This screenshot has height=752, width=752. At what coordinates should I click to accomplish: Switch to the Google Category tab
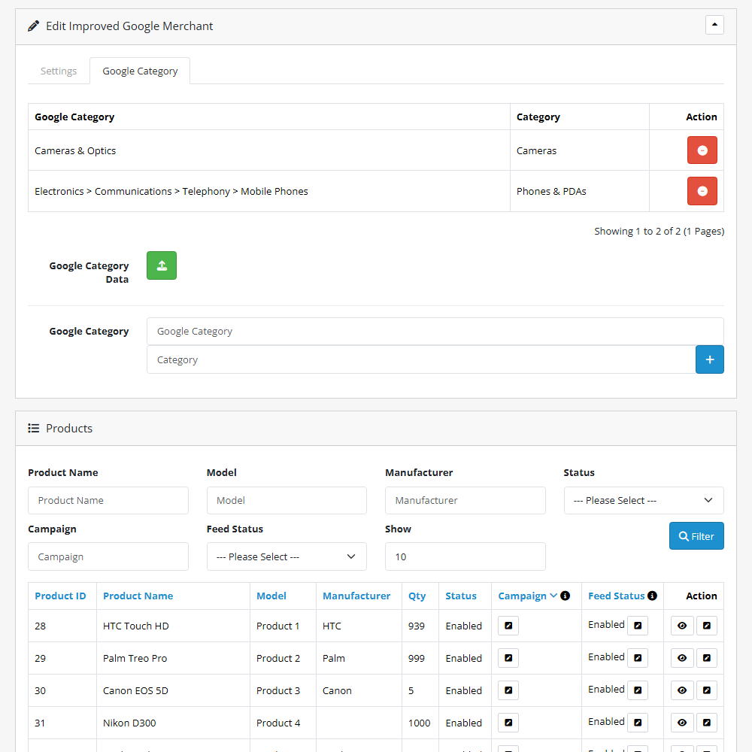pos(139,70)
